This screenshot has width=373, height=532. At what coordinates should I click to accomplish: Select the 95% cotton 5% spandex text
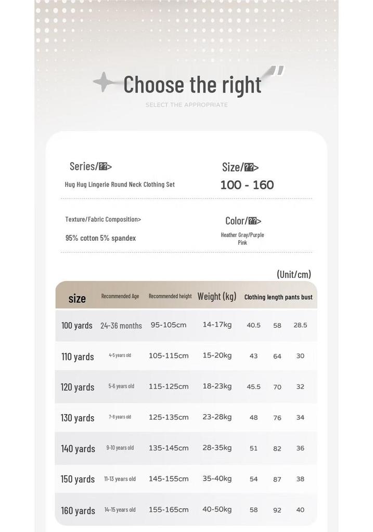click(100, 238)
